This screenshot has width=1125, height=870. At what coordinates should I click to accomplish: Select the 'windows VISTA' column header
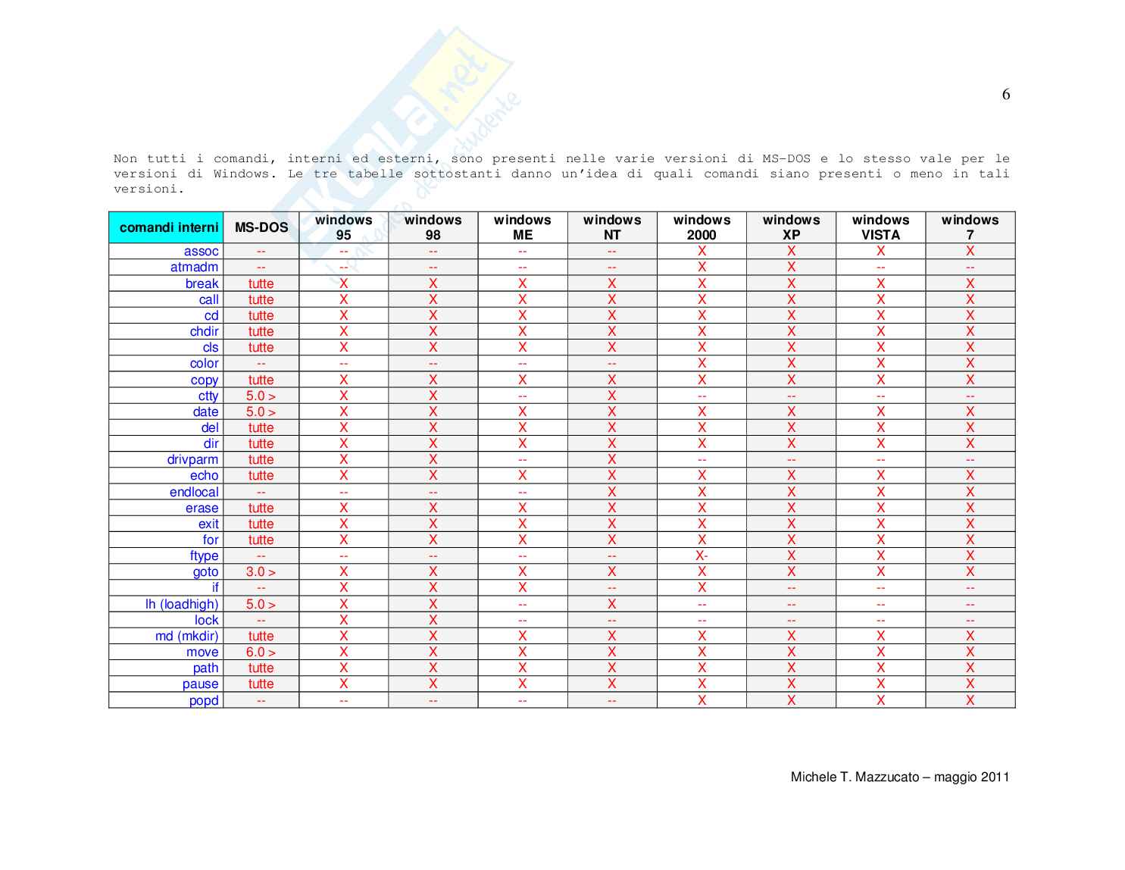881,227
